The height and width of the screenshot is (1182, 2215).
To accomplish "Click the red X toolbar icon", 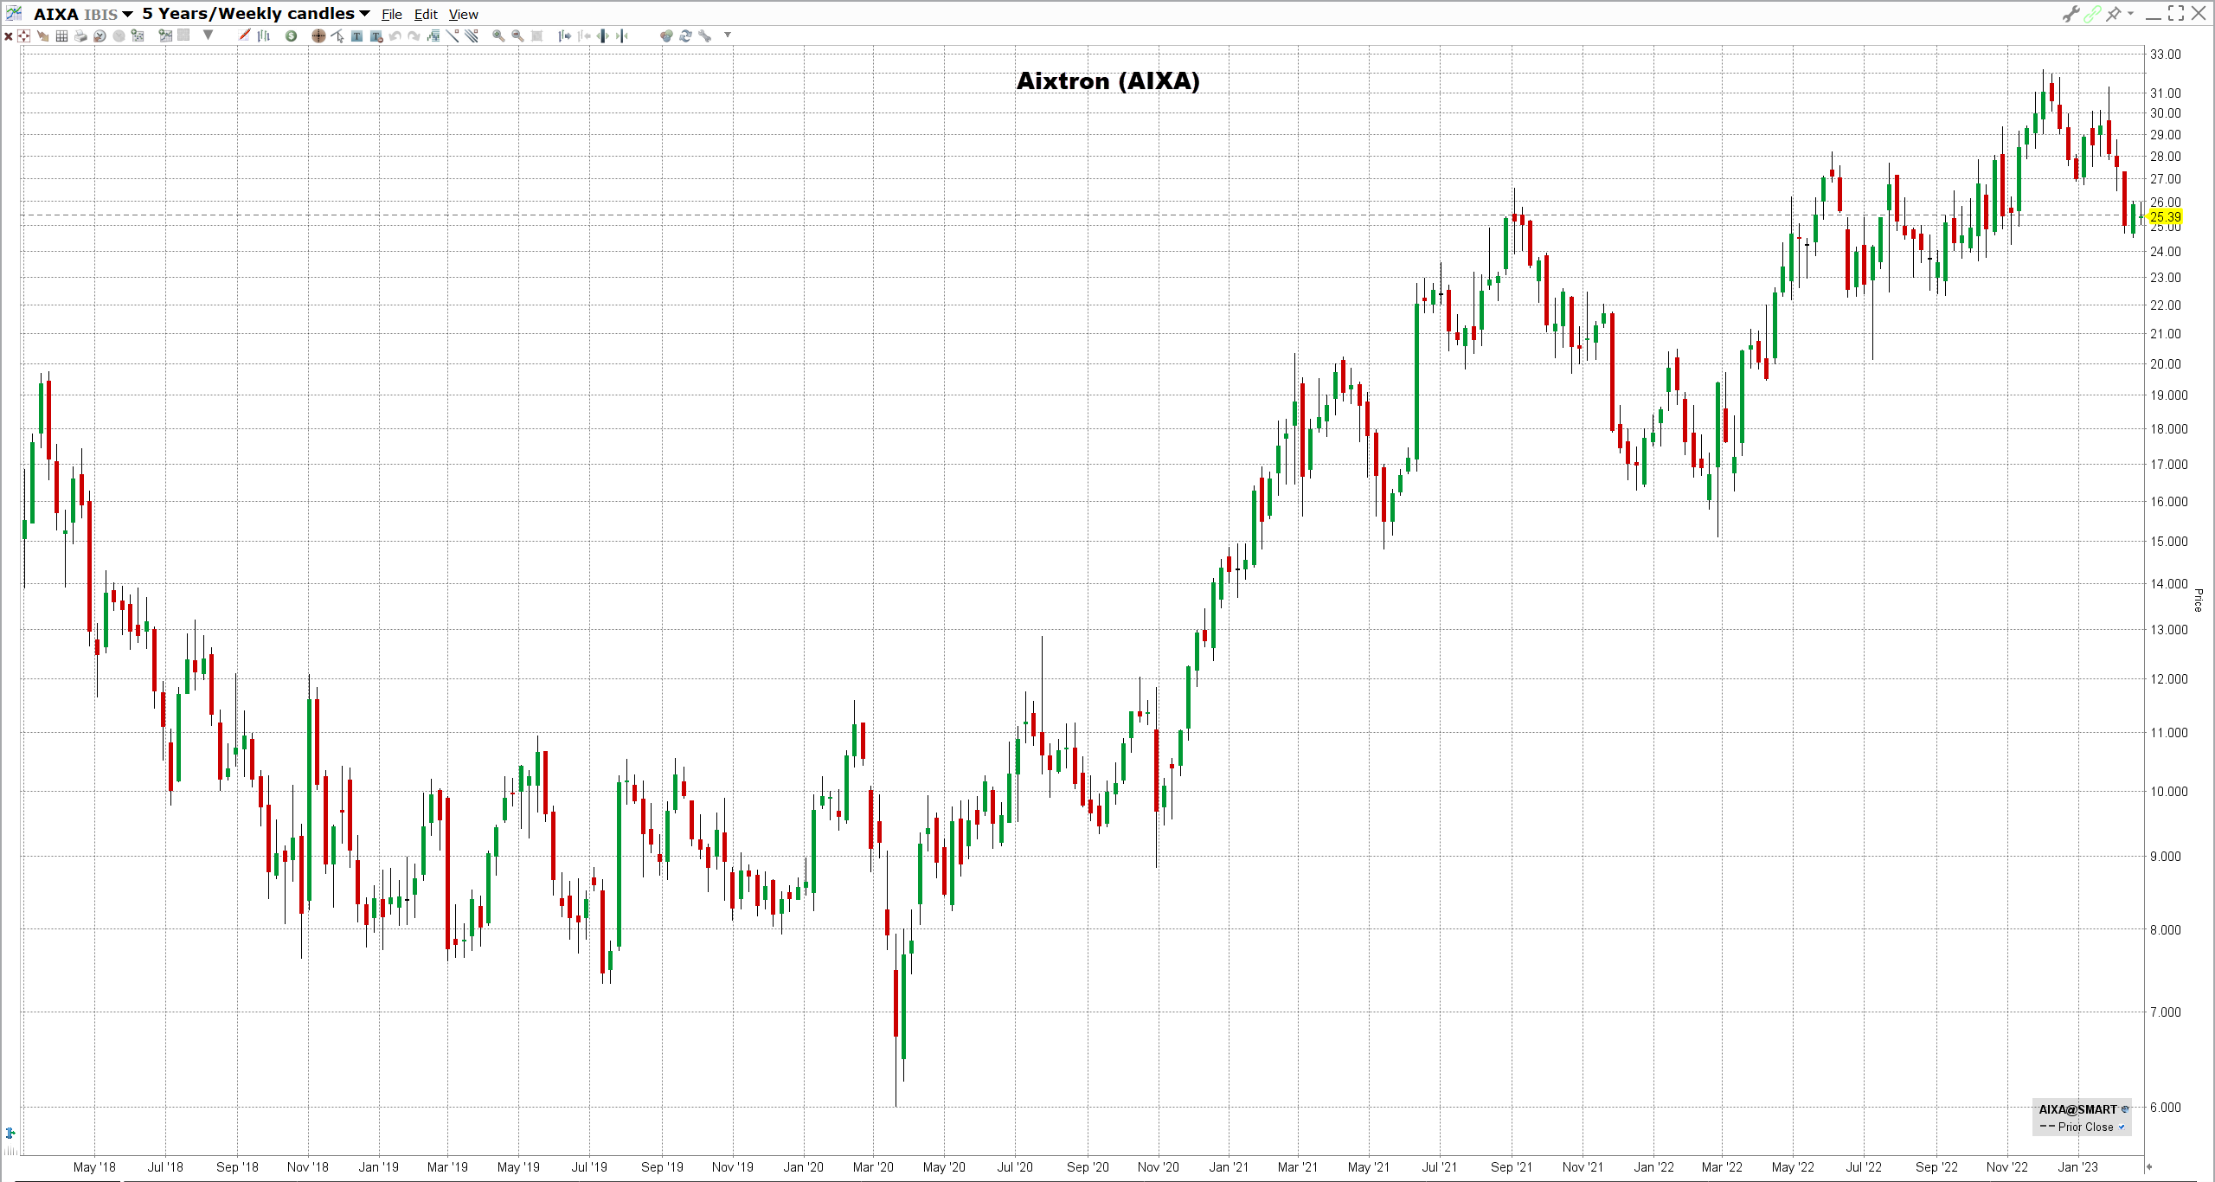I will (x=9, y=36).
